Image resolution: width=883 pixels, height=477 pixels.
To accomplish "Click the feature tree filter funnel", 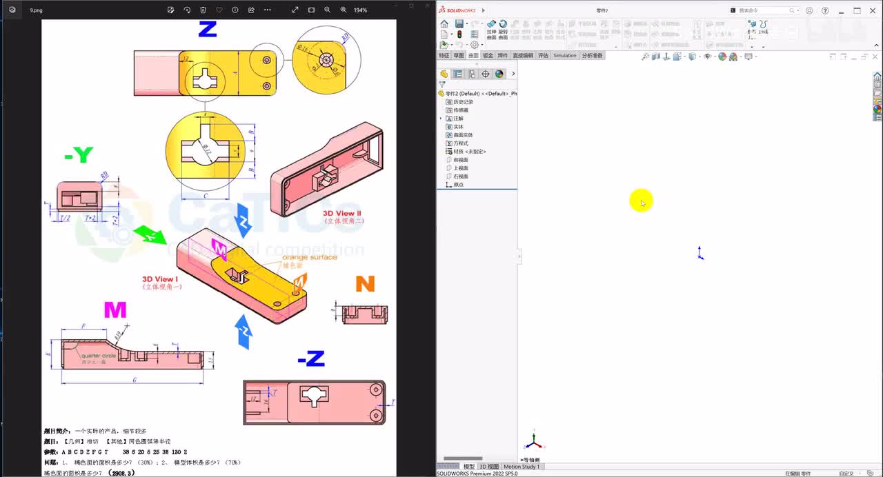I will click(x=442, y=84).
